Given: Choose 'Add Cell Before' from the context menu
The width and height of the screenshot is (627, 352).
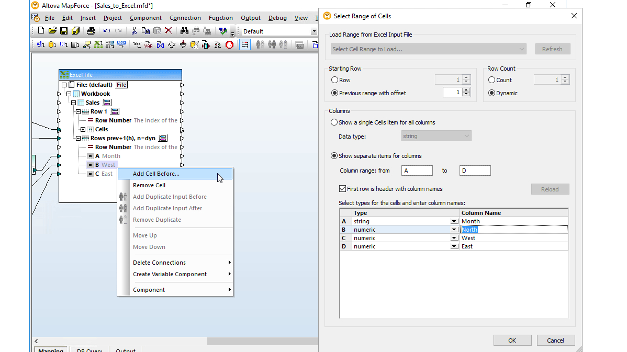Looking at the screenshot, I should pyautogui.click(x=155, y=173).
